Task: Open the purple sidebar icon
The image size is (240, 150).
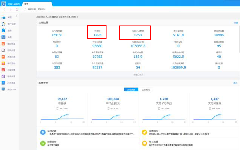Action: click(x=3, y=76)
